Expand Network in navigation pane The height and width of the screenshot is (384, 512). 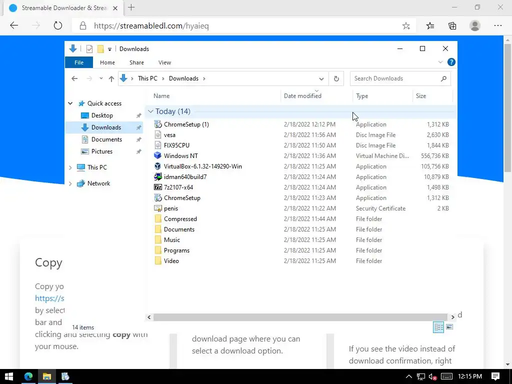[x=70, y=183]
